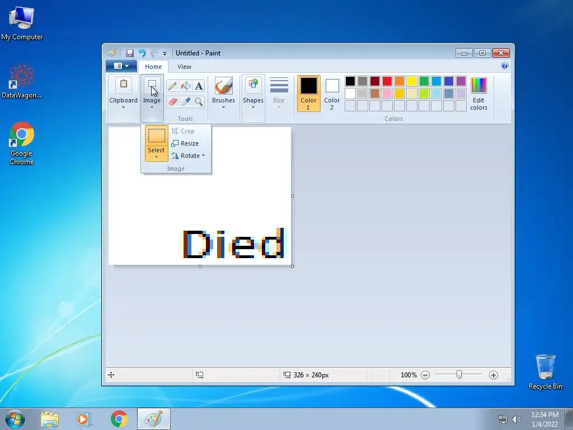Select the Fill with color bucket tool
Viewport: 573px width, 430px height.
[x=186, y=86]
